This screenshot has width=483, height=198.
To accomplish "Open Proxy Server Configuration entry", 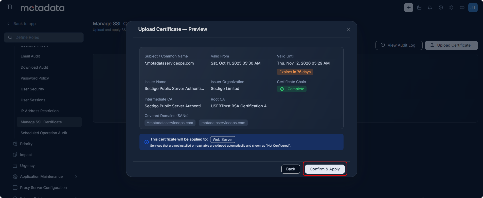I will coord(43,188).
